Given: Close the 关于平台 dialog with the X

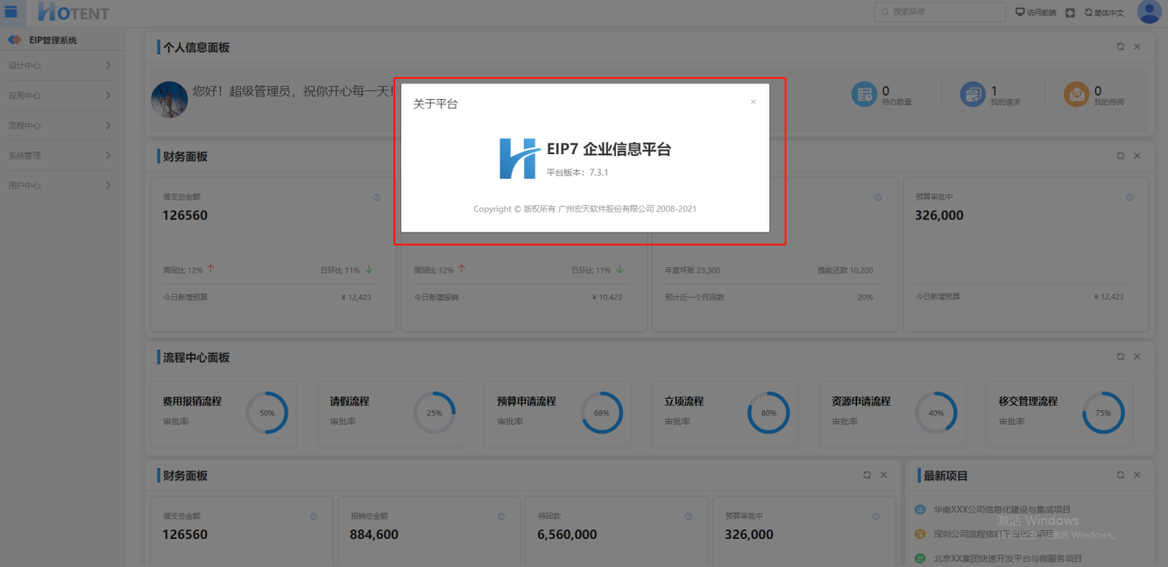Looking at the screenshot, I should 753,103.
